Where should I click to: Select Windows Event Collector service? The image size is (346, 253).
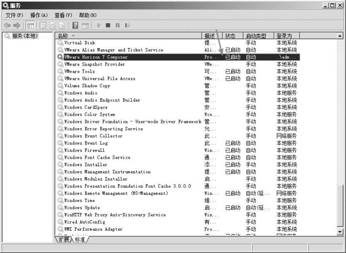[177, 136]
